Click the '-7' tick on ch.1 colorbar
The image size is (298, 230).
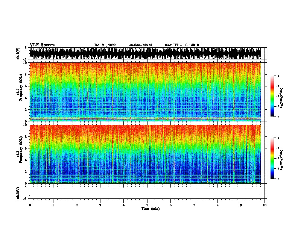point(278,117)
